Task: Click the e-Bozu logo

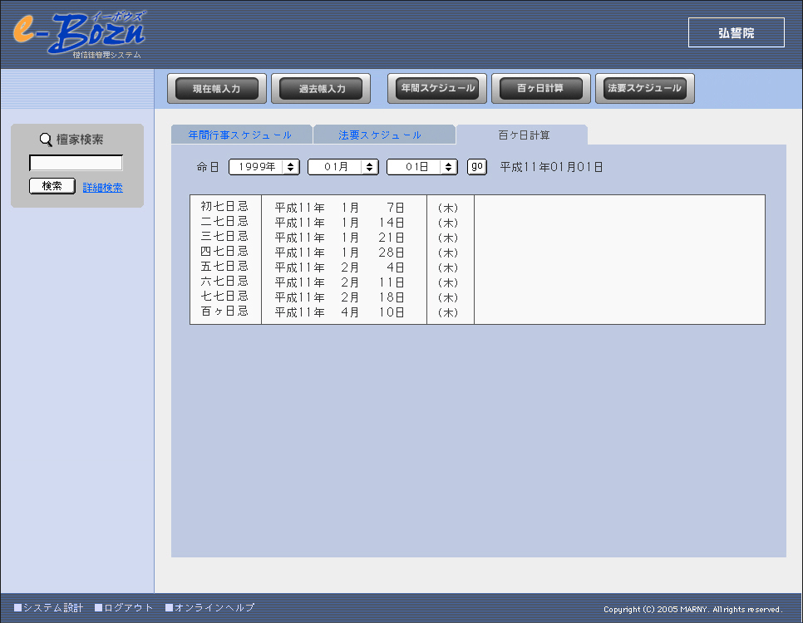Action: click(x=79, y=33)
